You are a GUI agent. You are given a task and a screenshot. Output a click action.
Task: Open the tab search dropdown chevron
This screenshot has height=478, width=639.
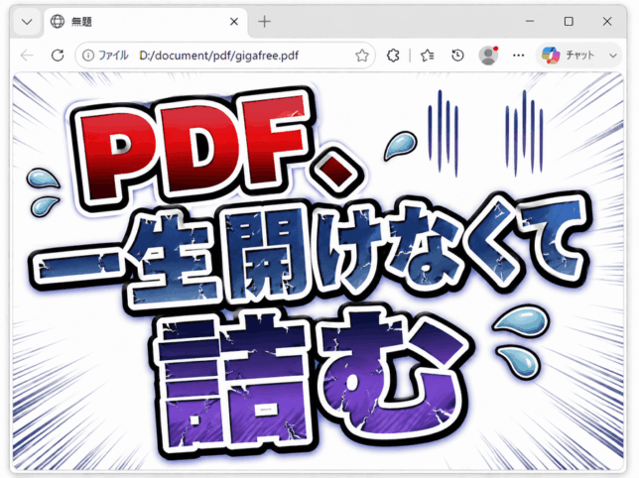(27, 22)
